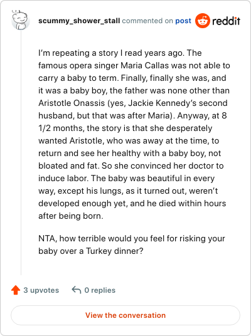
Task: Click the words "Maria Callas" in comment
Action: pyautogui.click(x=144, y=66)
